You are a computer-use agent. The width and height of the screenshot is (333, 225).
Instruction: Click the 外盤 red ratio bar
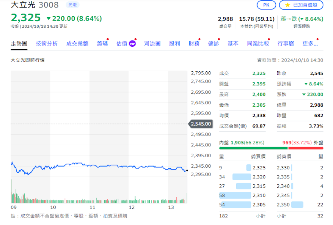(306, 148)
